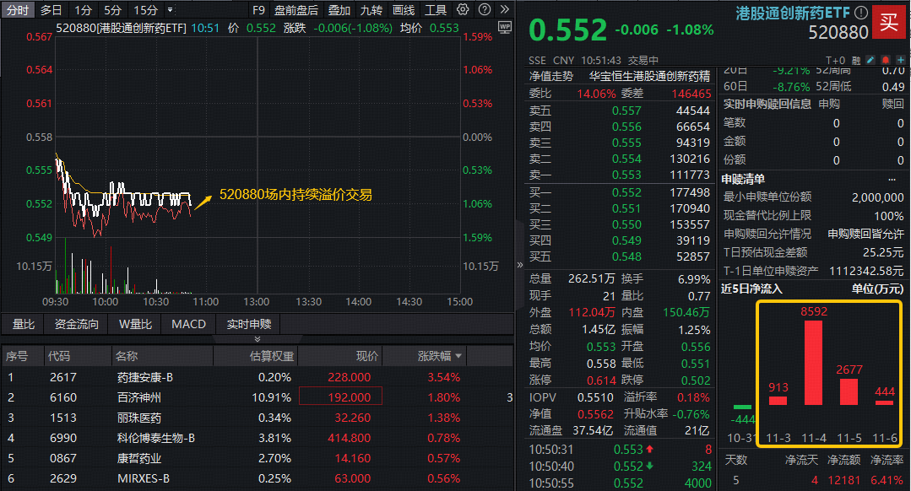Toggle 叠加 overlay mode
The image size is (911, 491).
pos(339,10)
